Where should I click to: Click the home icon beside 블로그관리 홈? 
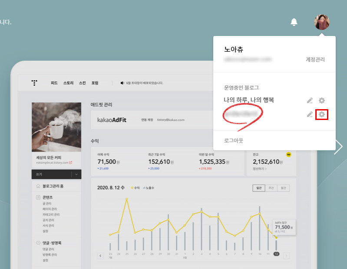[38, 186]
